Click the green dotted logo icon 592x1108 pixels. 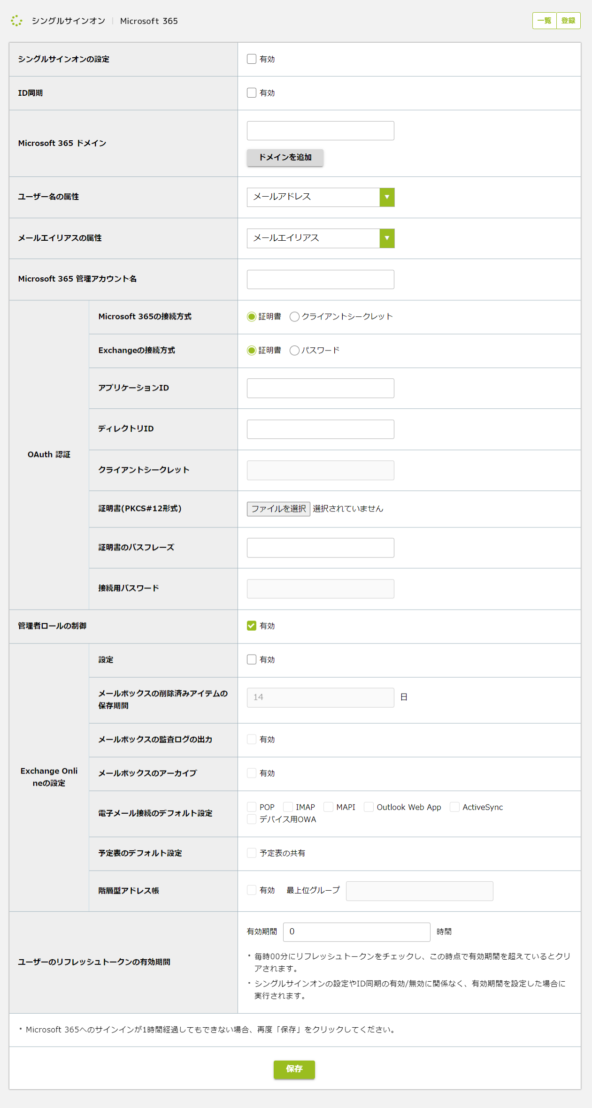pos(16,21)
